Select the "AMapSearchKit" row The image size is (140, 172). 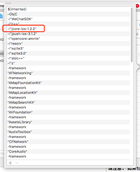point(68,102)
